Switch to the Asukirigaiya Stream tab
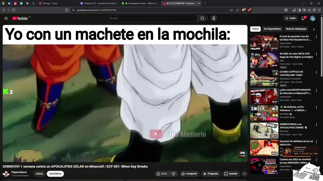323x181 pixels. 140,3
